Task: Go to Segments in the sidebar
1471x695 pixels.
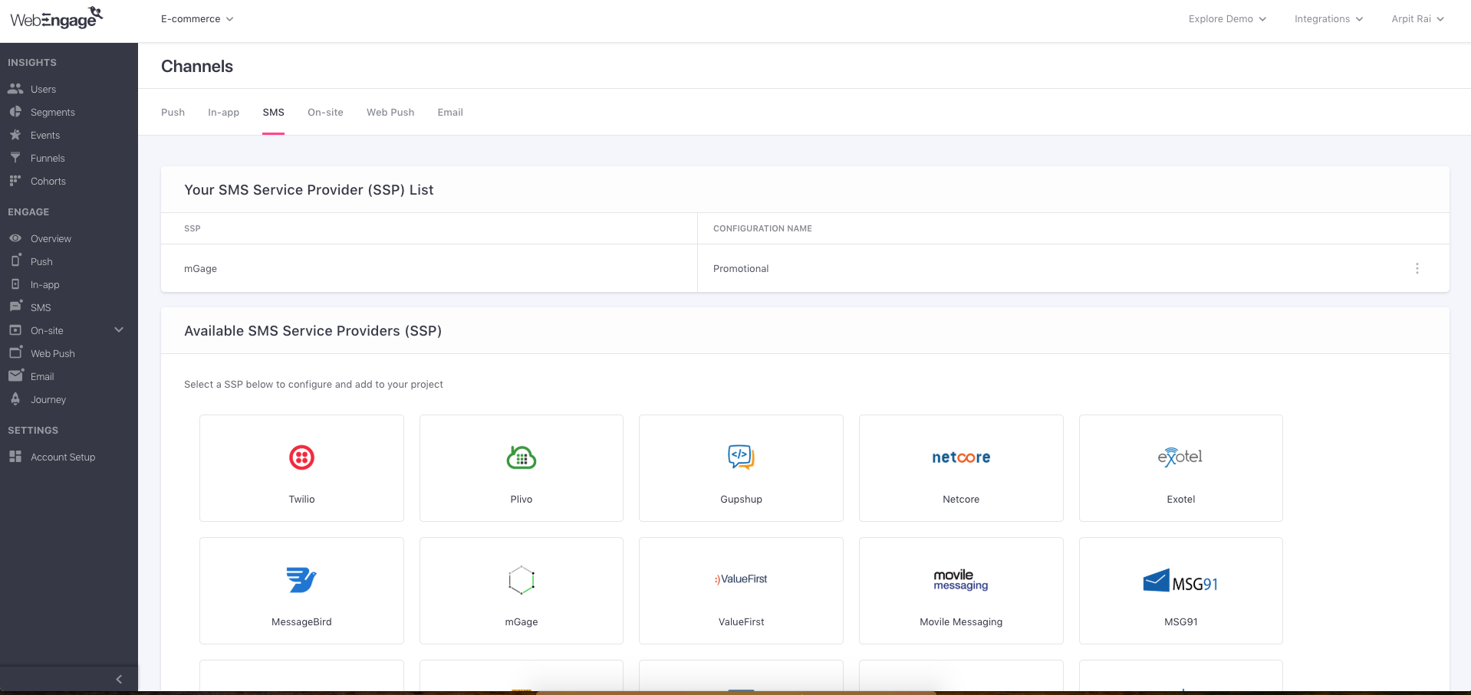Action: tap(53, 113)
